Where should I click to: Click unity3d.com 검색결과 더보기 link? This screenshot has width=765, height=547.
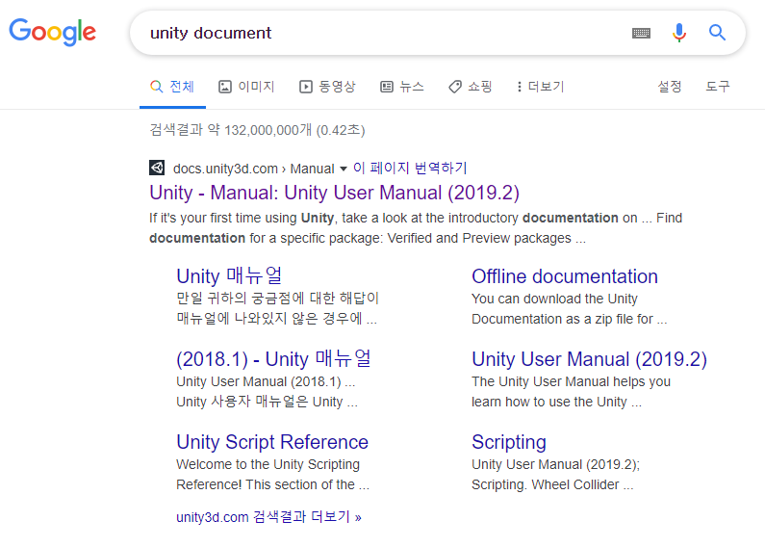pyautogui.click(x=268, y=517)
